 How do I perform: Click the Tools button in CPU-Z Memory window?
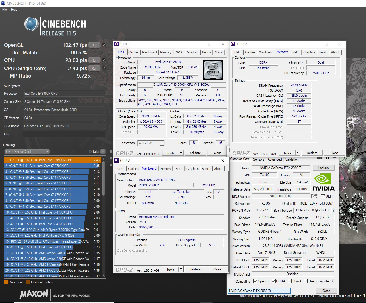(287, 153)
